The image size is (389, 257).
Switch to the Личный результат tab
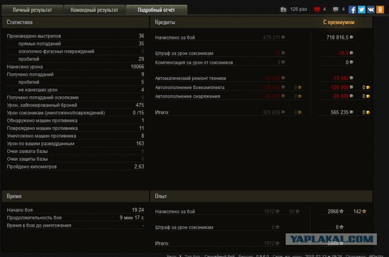(x=32, y=10)
